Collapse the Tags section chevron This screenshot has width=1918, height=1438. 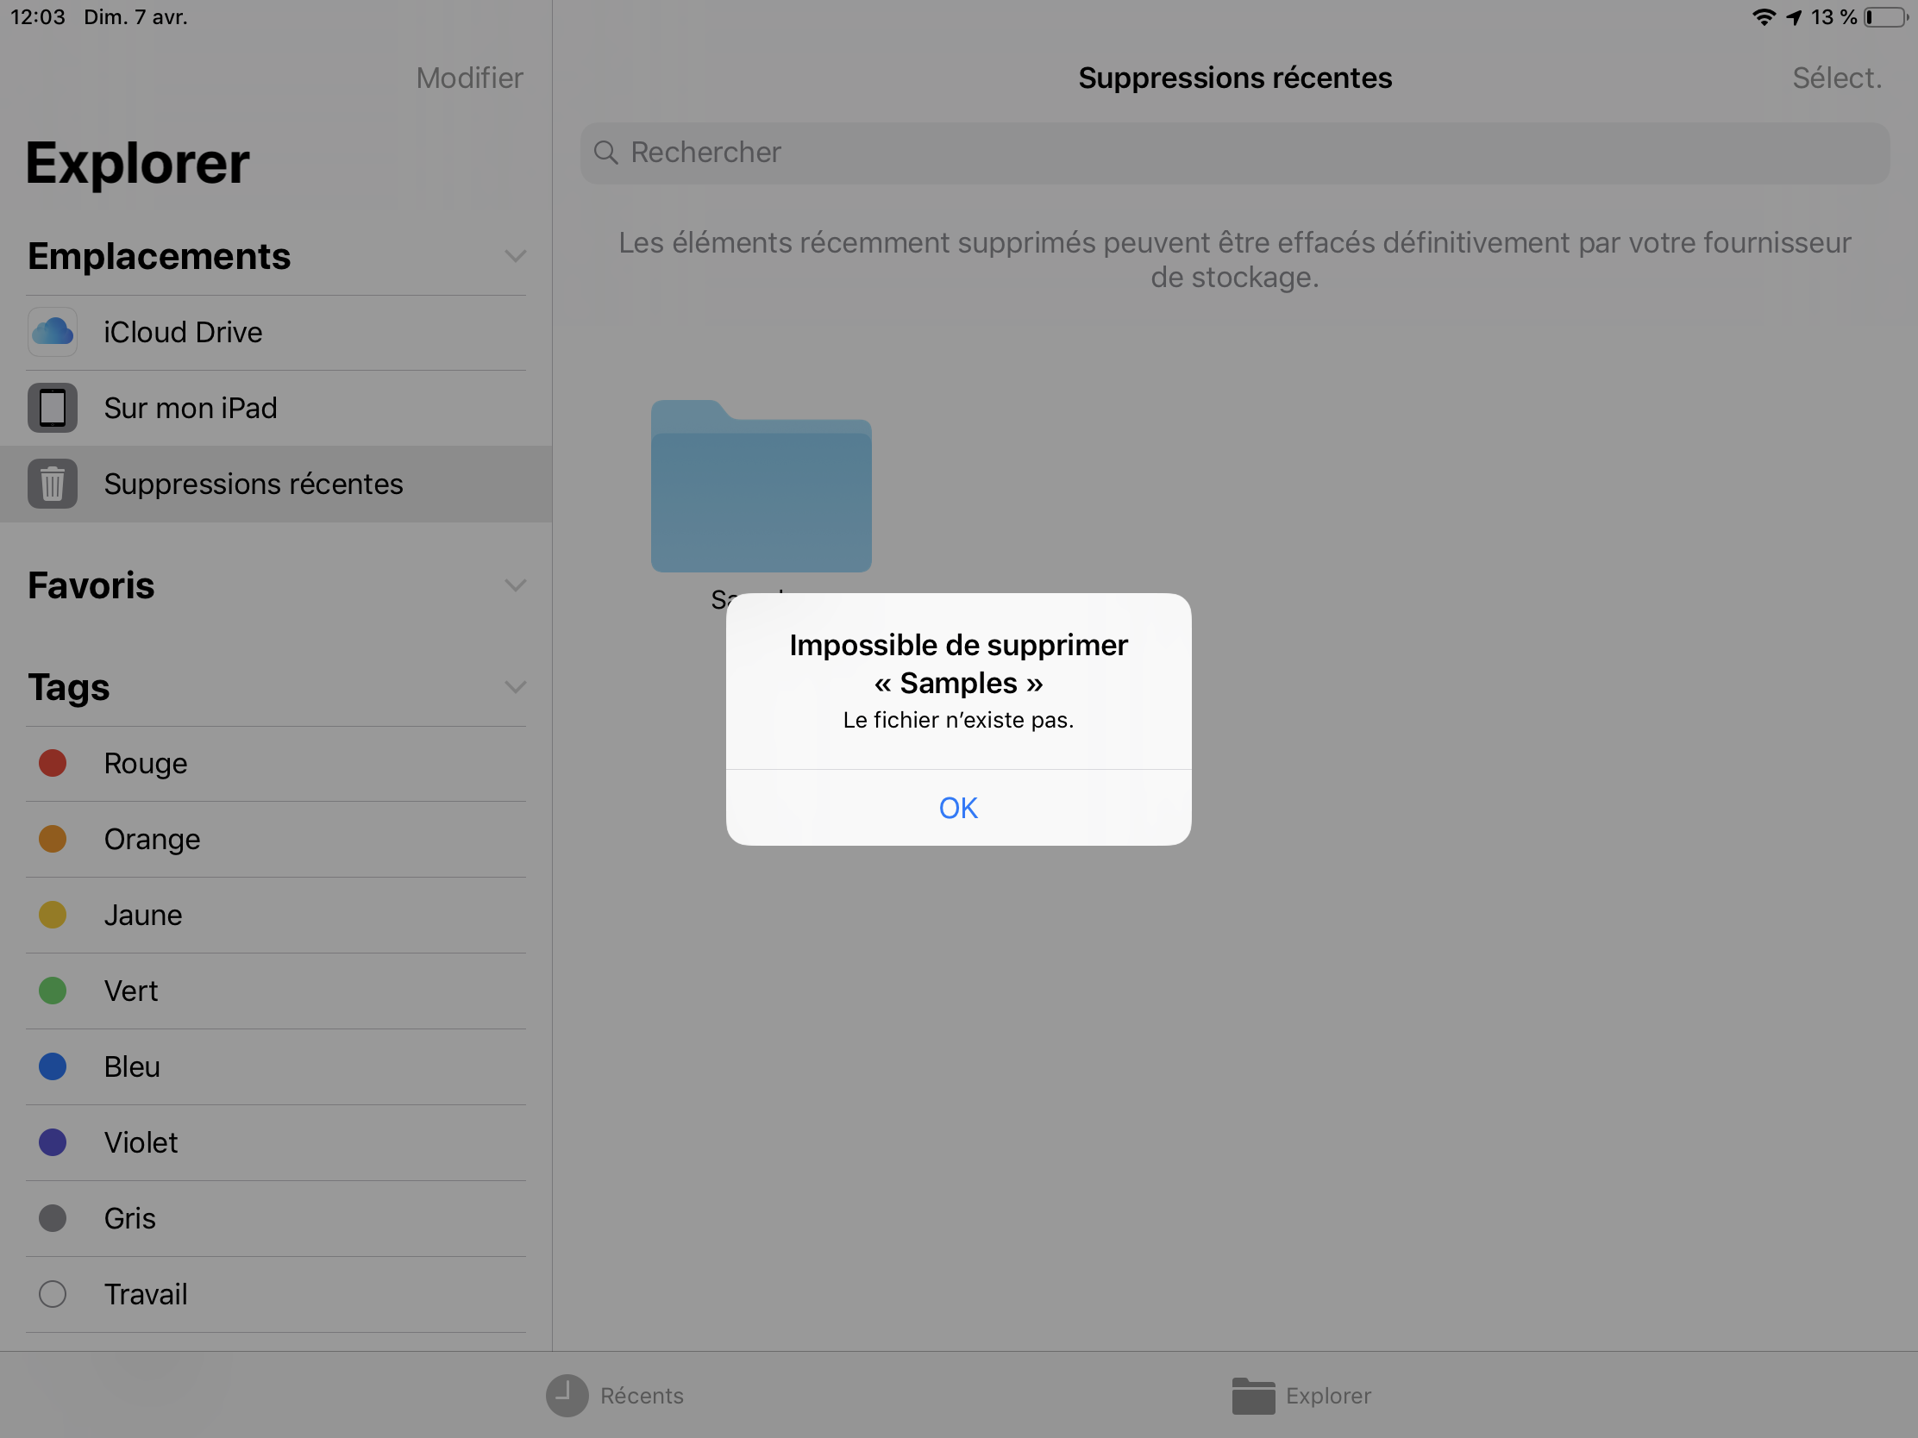(515, 687)
